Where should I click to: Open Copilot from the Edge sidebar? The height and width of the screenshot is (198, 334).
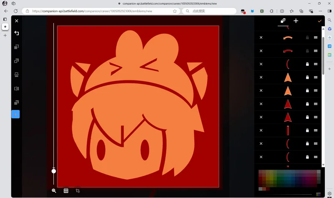pos(329,29)
